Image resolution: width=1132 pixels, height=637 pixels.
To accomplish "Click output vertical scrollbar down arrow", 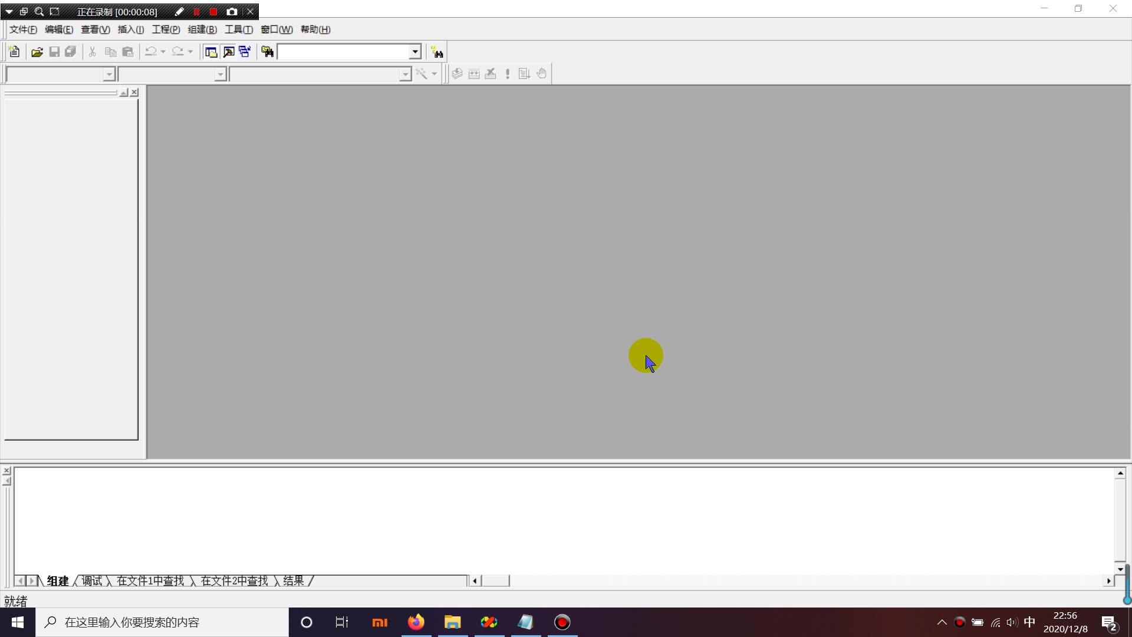I will [1120, 569].
